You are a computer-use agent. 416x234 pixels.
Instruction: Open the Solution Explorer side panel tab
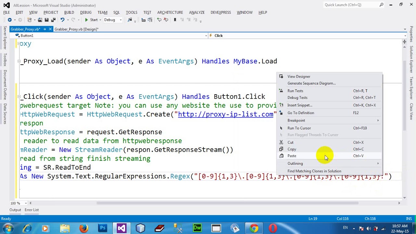pos(411,59)
